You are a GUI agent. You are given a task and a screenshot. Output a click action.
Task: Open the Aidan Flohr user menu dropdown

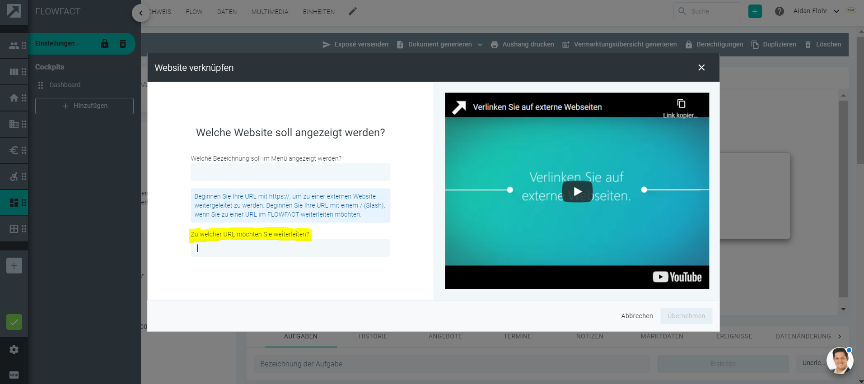[816, 11]
